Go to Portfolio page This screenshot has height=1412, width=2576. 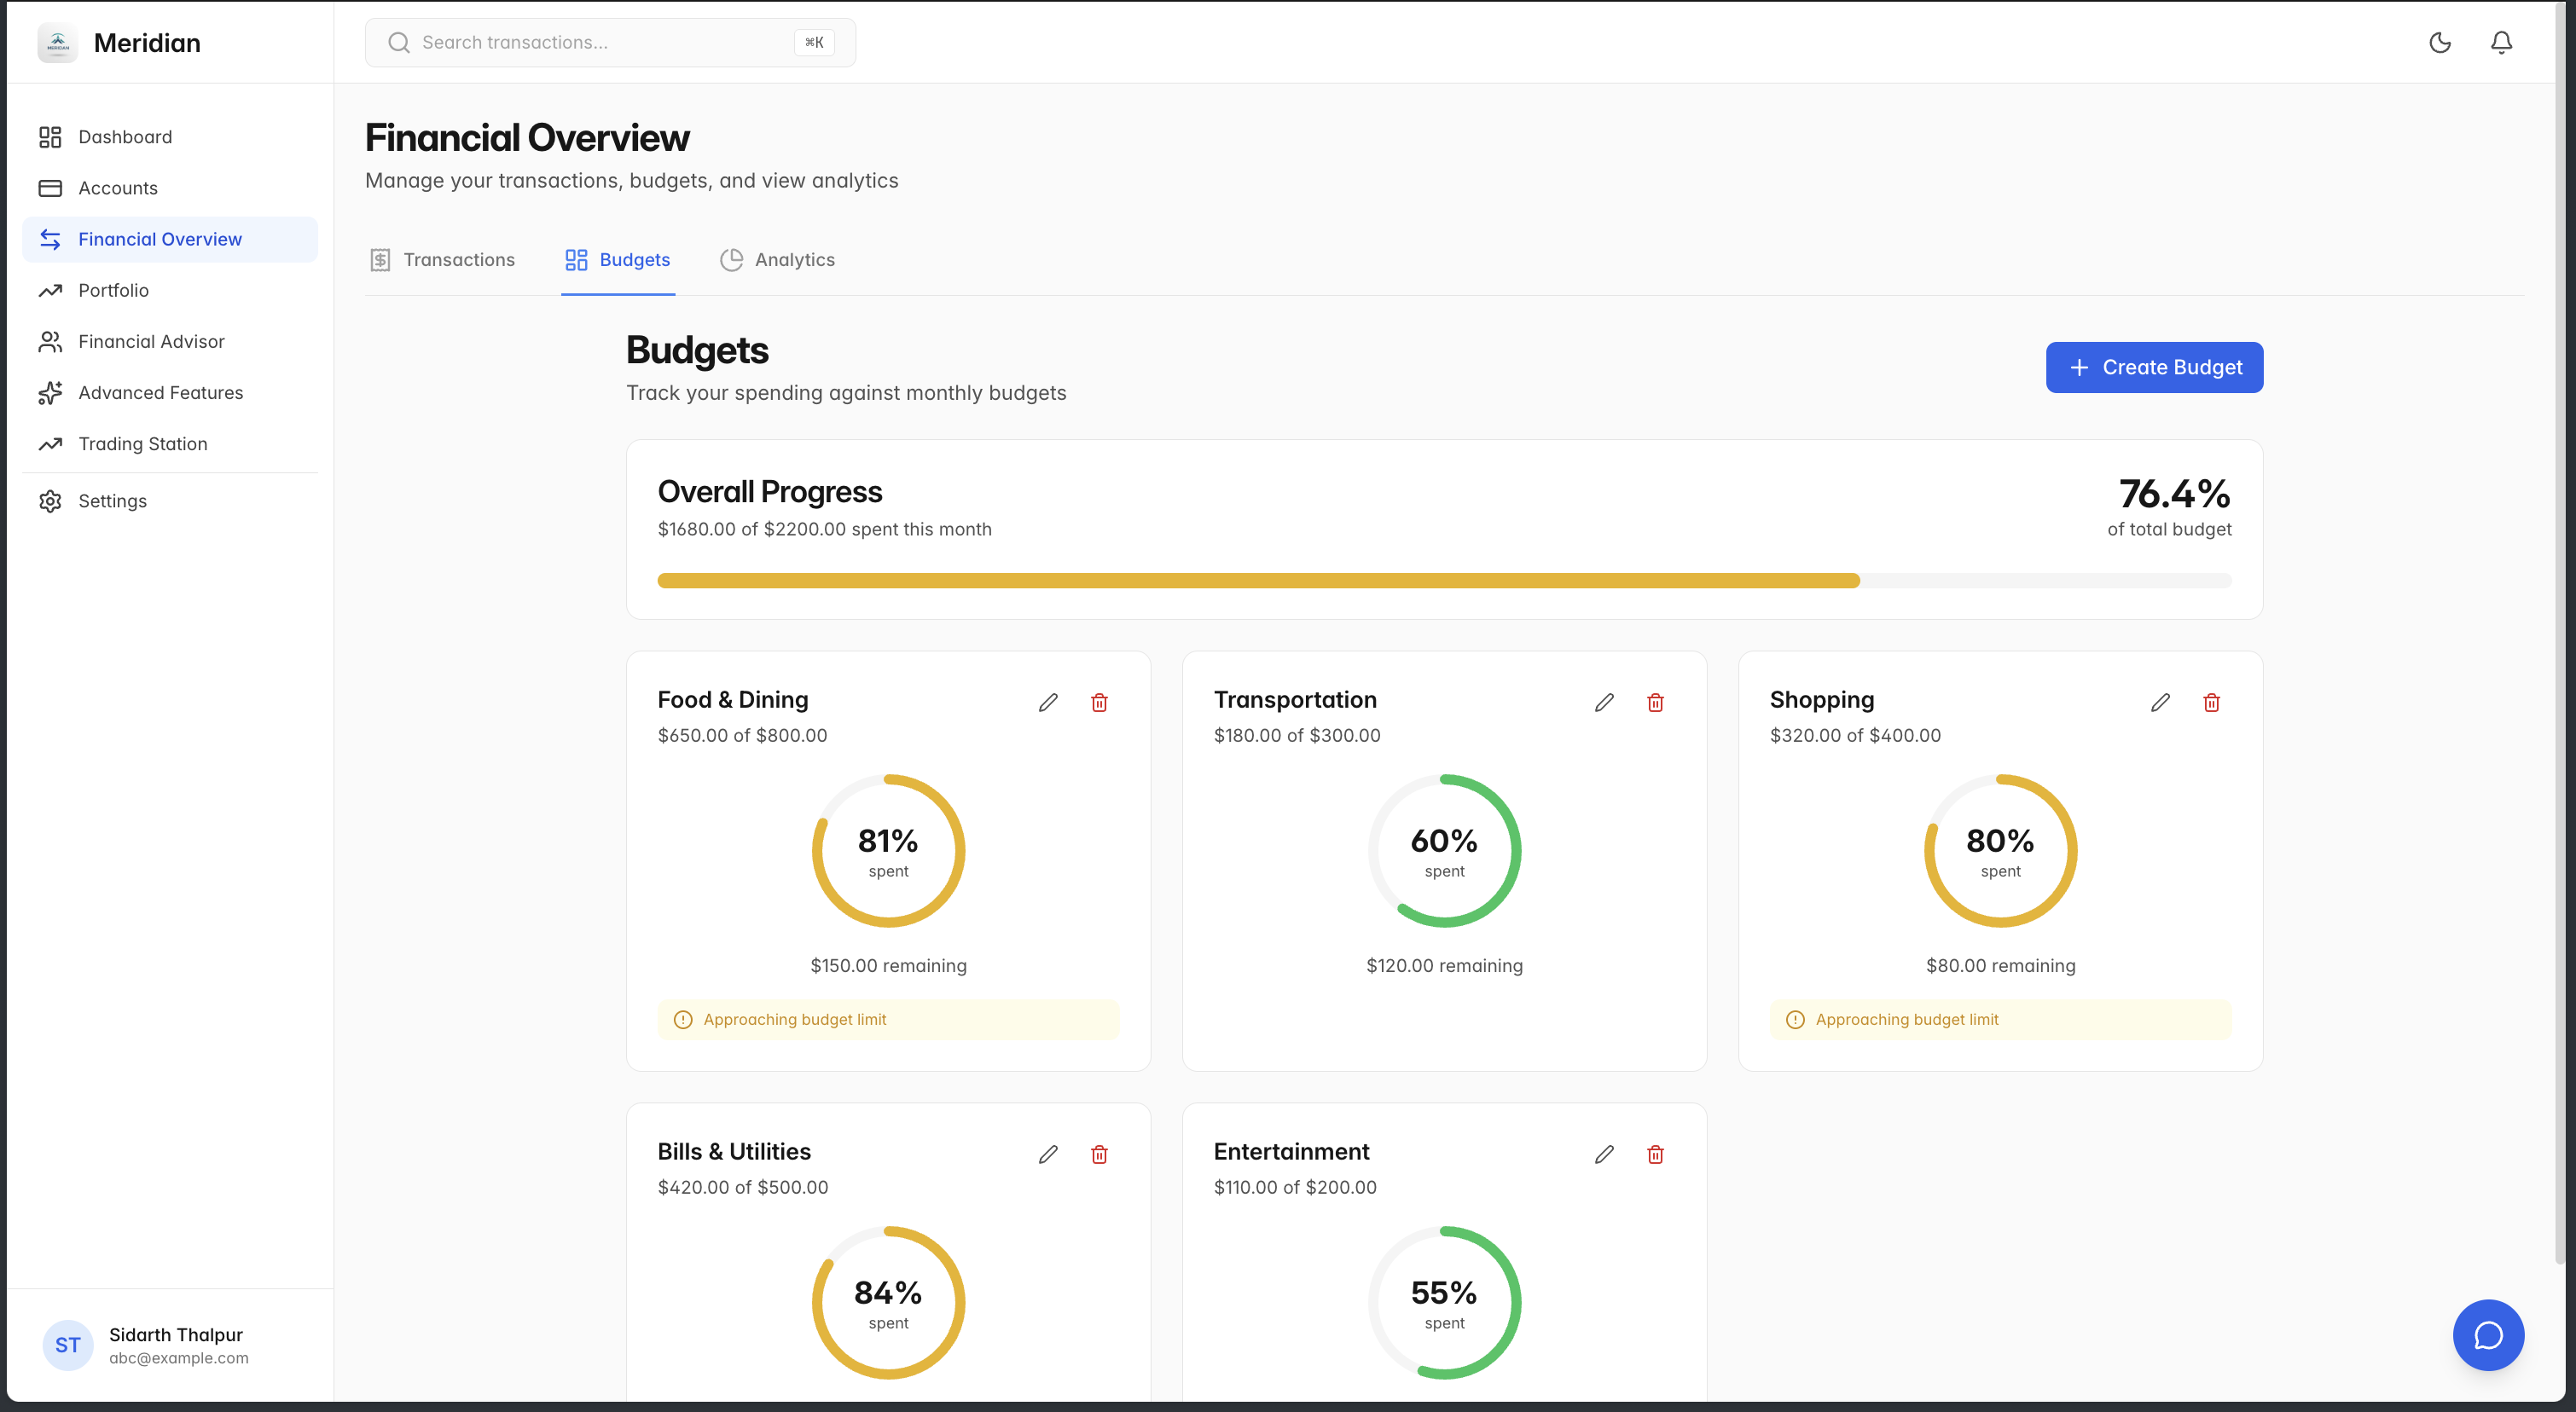113,291
